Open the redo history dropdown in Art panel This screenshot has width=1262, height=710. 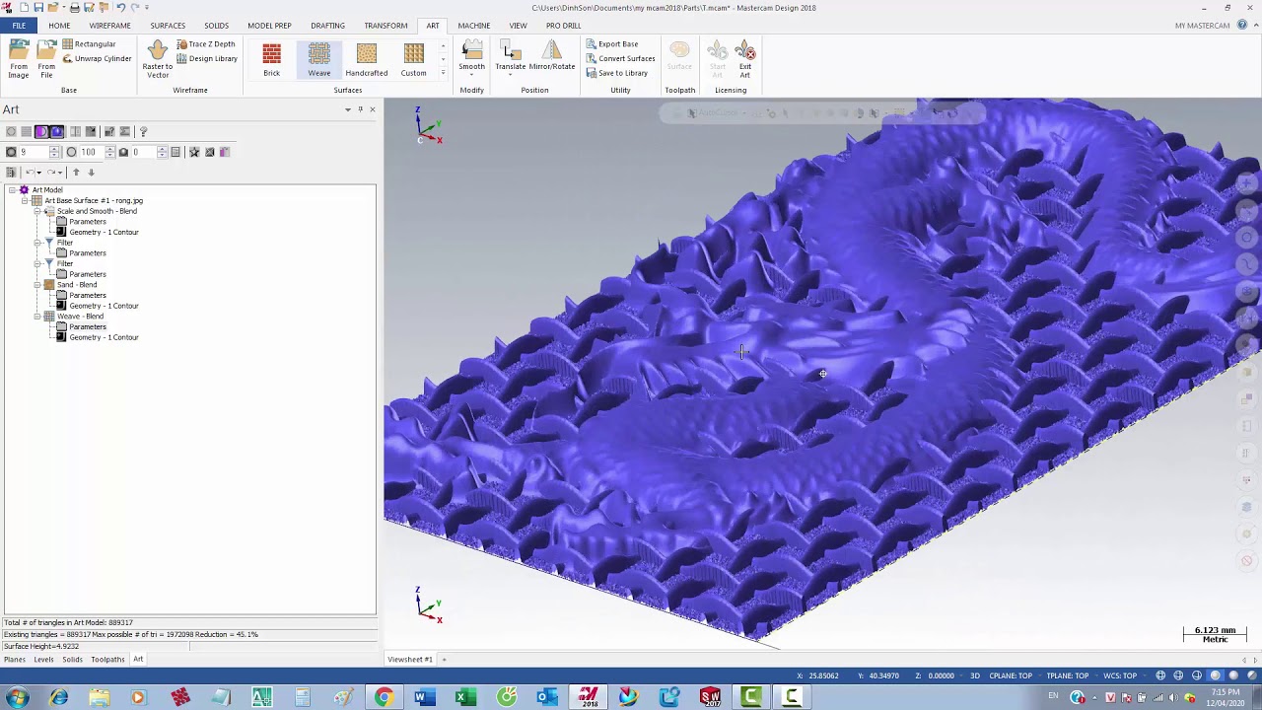(x=60, y=172)
